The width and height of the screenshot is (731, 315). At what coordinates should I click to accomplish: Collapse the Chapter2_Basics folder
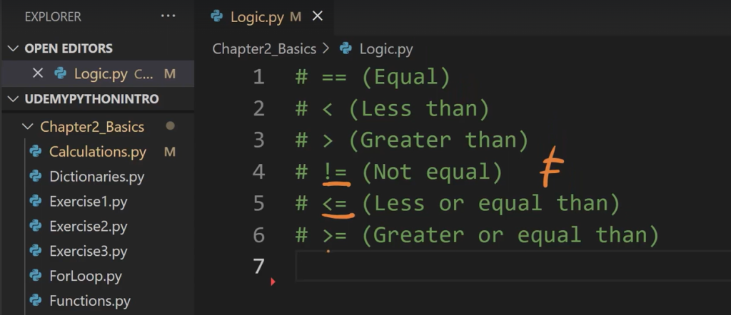pos(27,127)
